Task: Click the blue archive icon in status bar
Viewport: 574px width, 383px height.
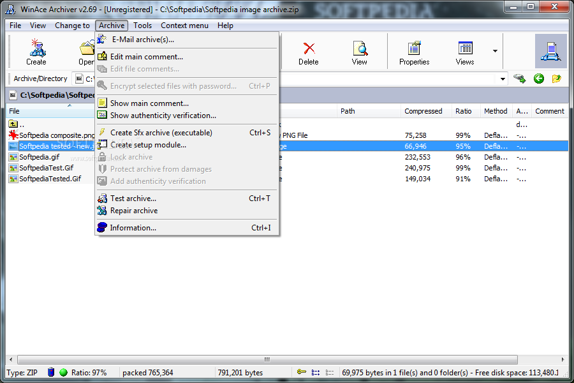Action: tap(51, 372)
